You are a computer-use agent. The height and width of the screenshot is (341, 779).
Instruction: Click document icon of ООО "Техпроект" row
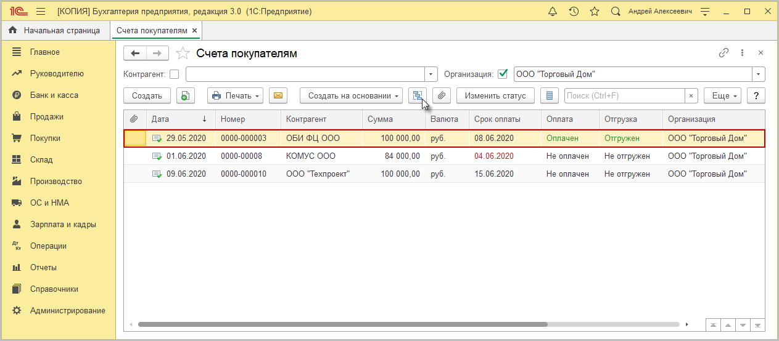tap(157, 174)
